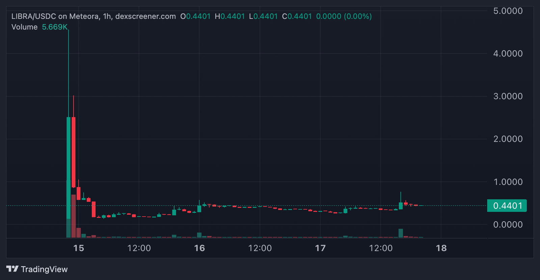Click the TradingView logo icon
This screenshot has height=280, width=540.
[x=12, y=269]
